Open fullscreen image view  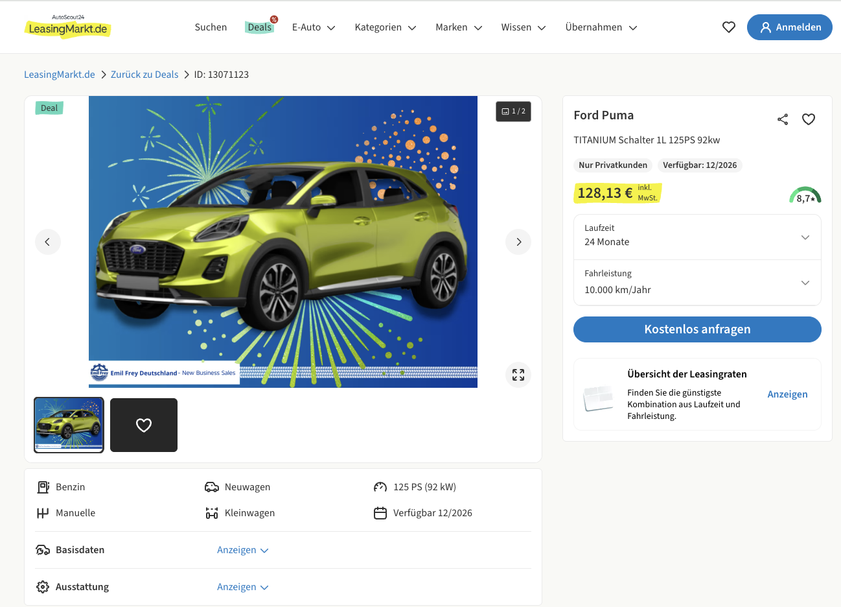point(518,375)
